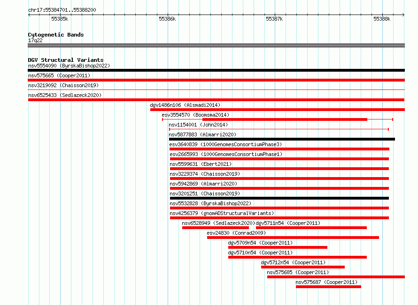Click nsv5877883 (Almarri2020) label
This screenshot has width=418, height=305.
[202, 134]
